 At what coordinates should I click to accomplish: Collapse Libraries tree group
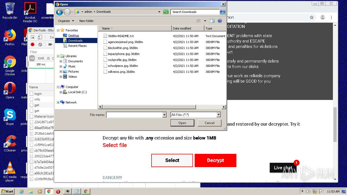(x=58, y=56)
